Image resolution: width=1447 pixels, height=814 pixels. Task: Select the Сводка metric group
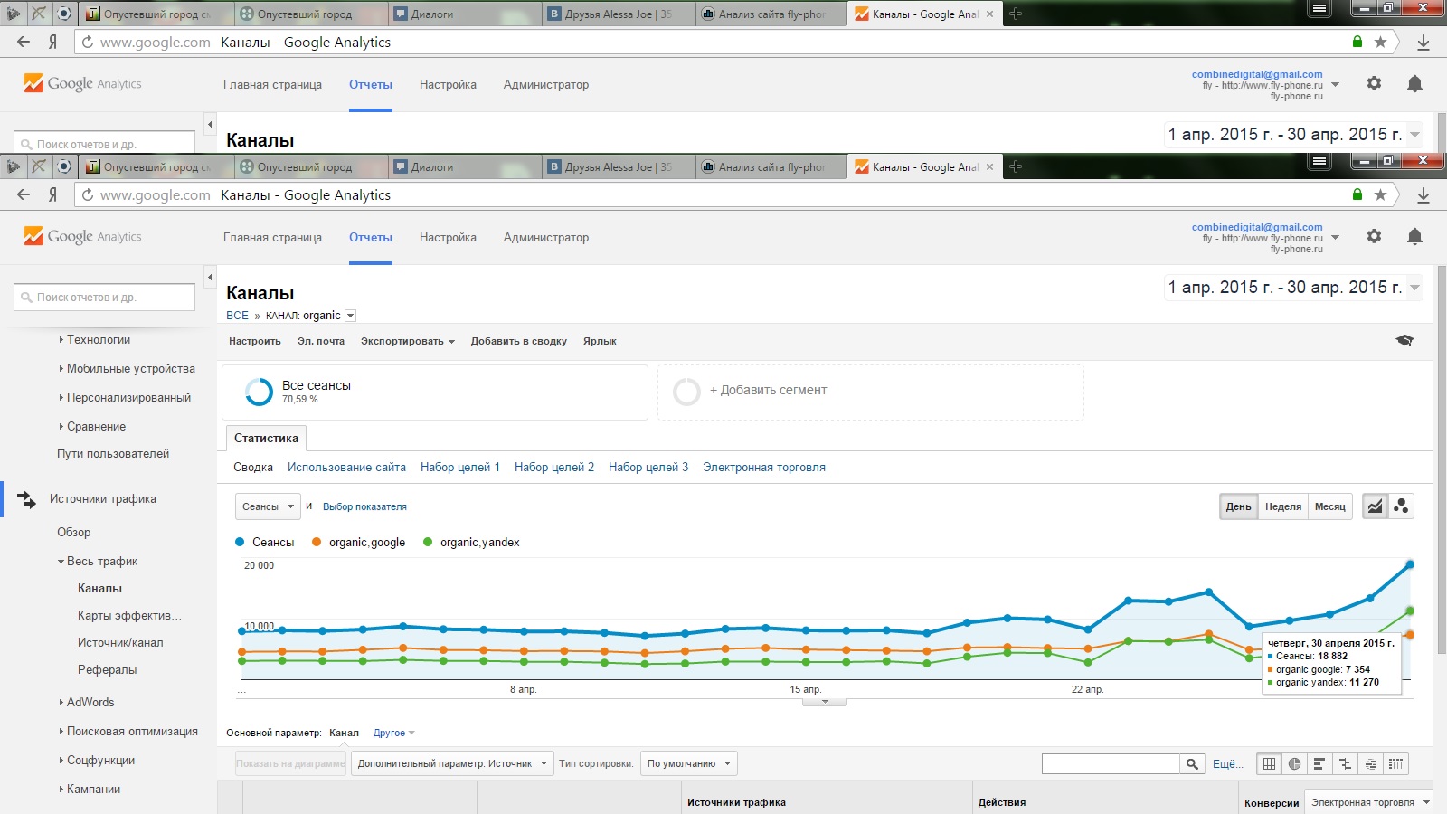253,468
